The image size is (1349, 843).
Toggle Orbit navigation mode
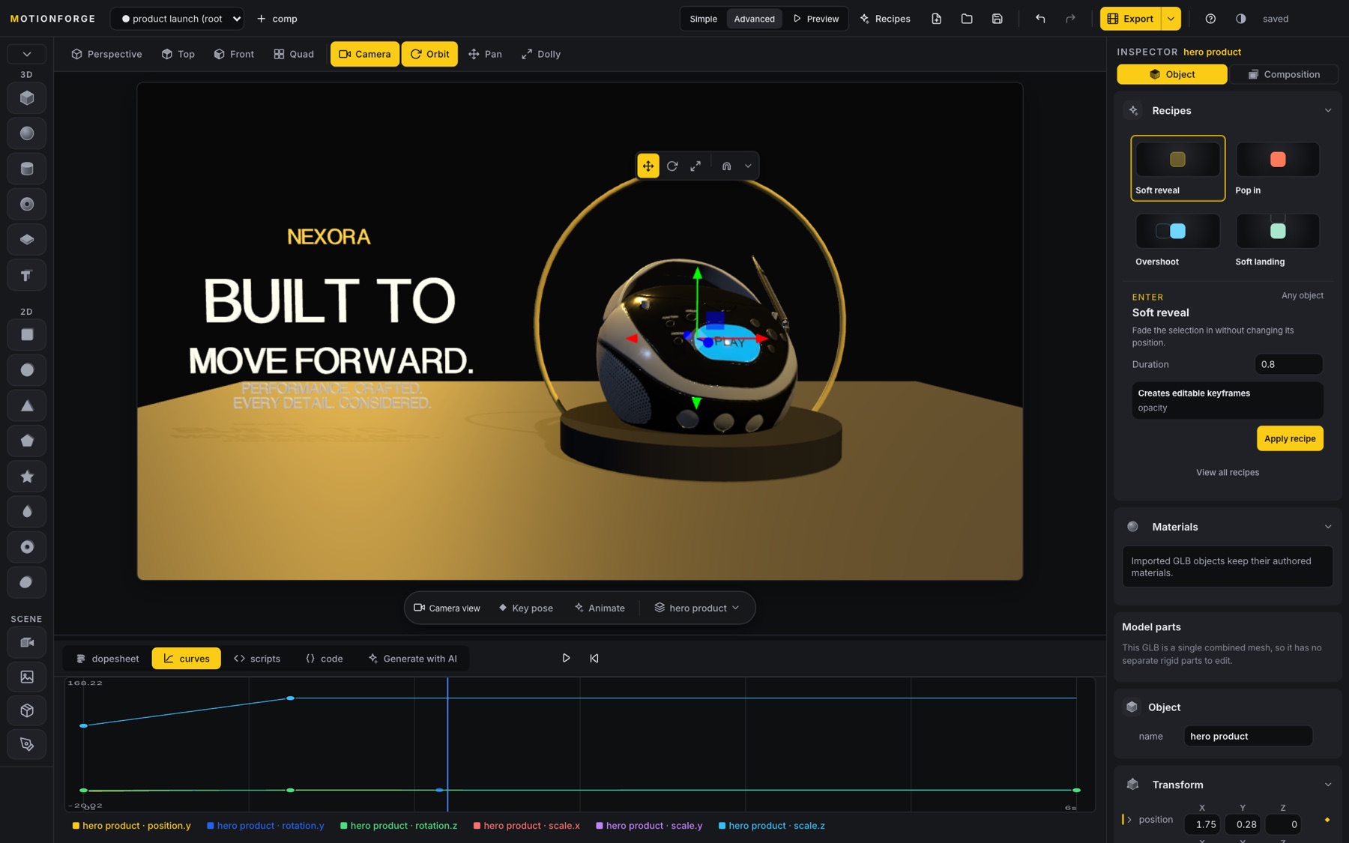[429, 54]
